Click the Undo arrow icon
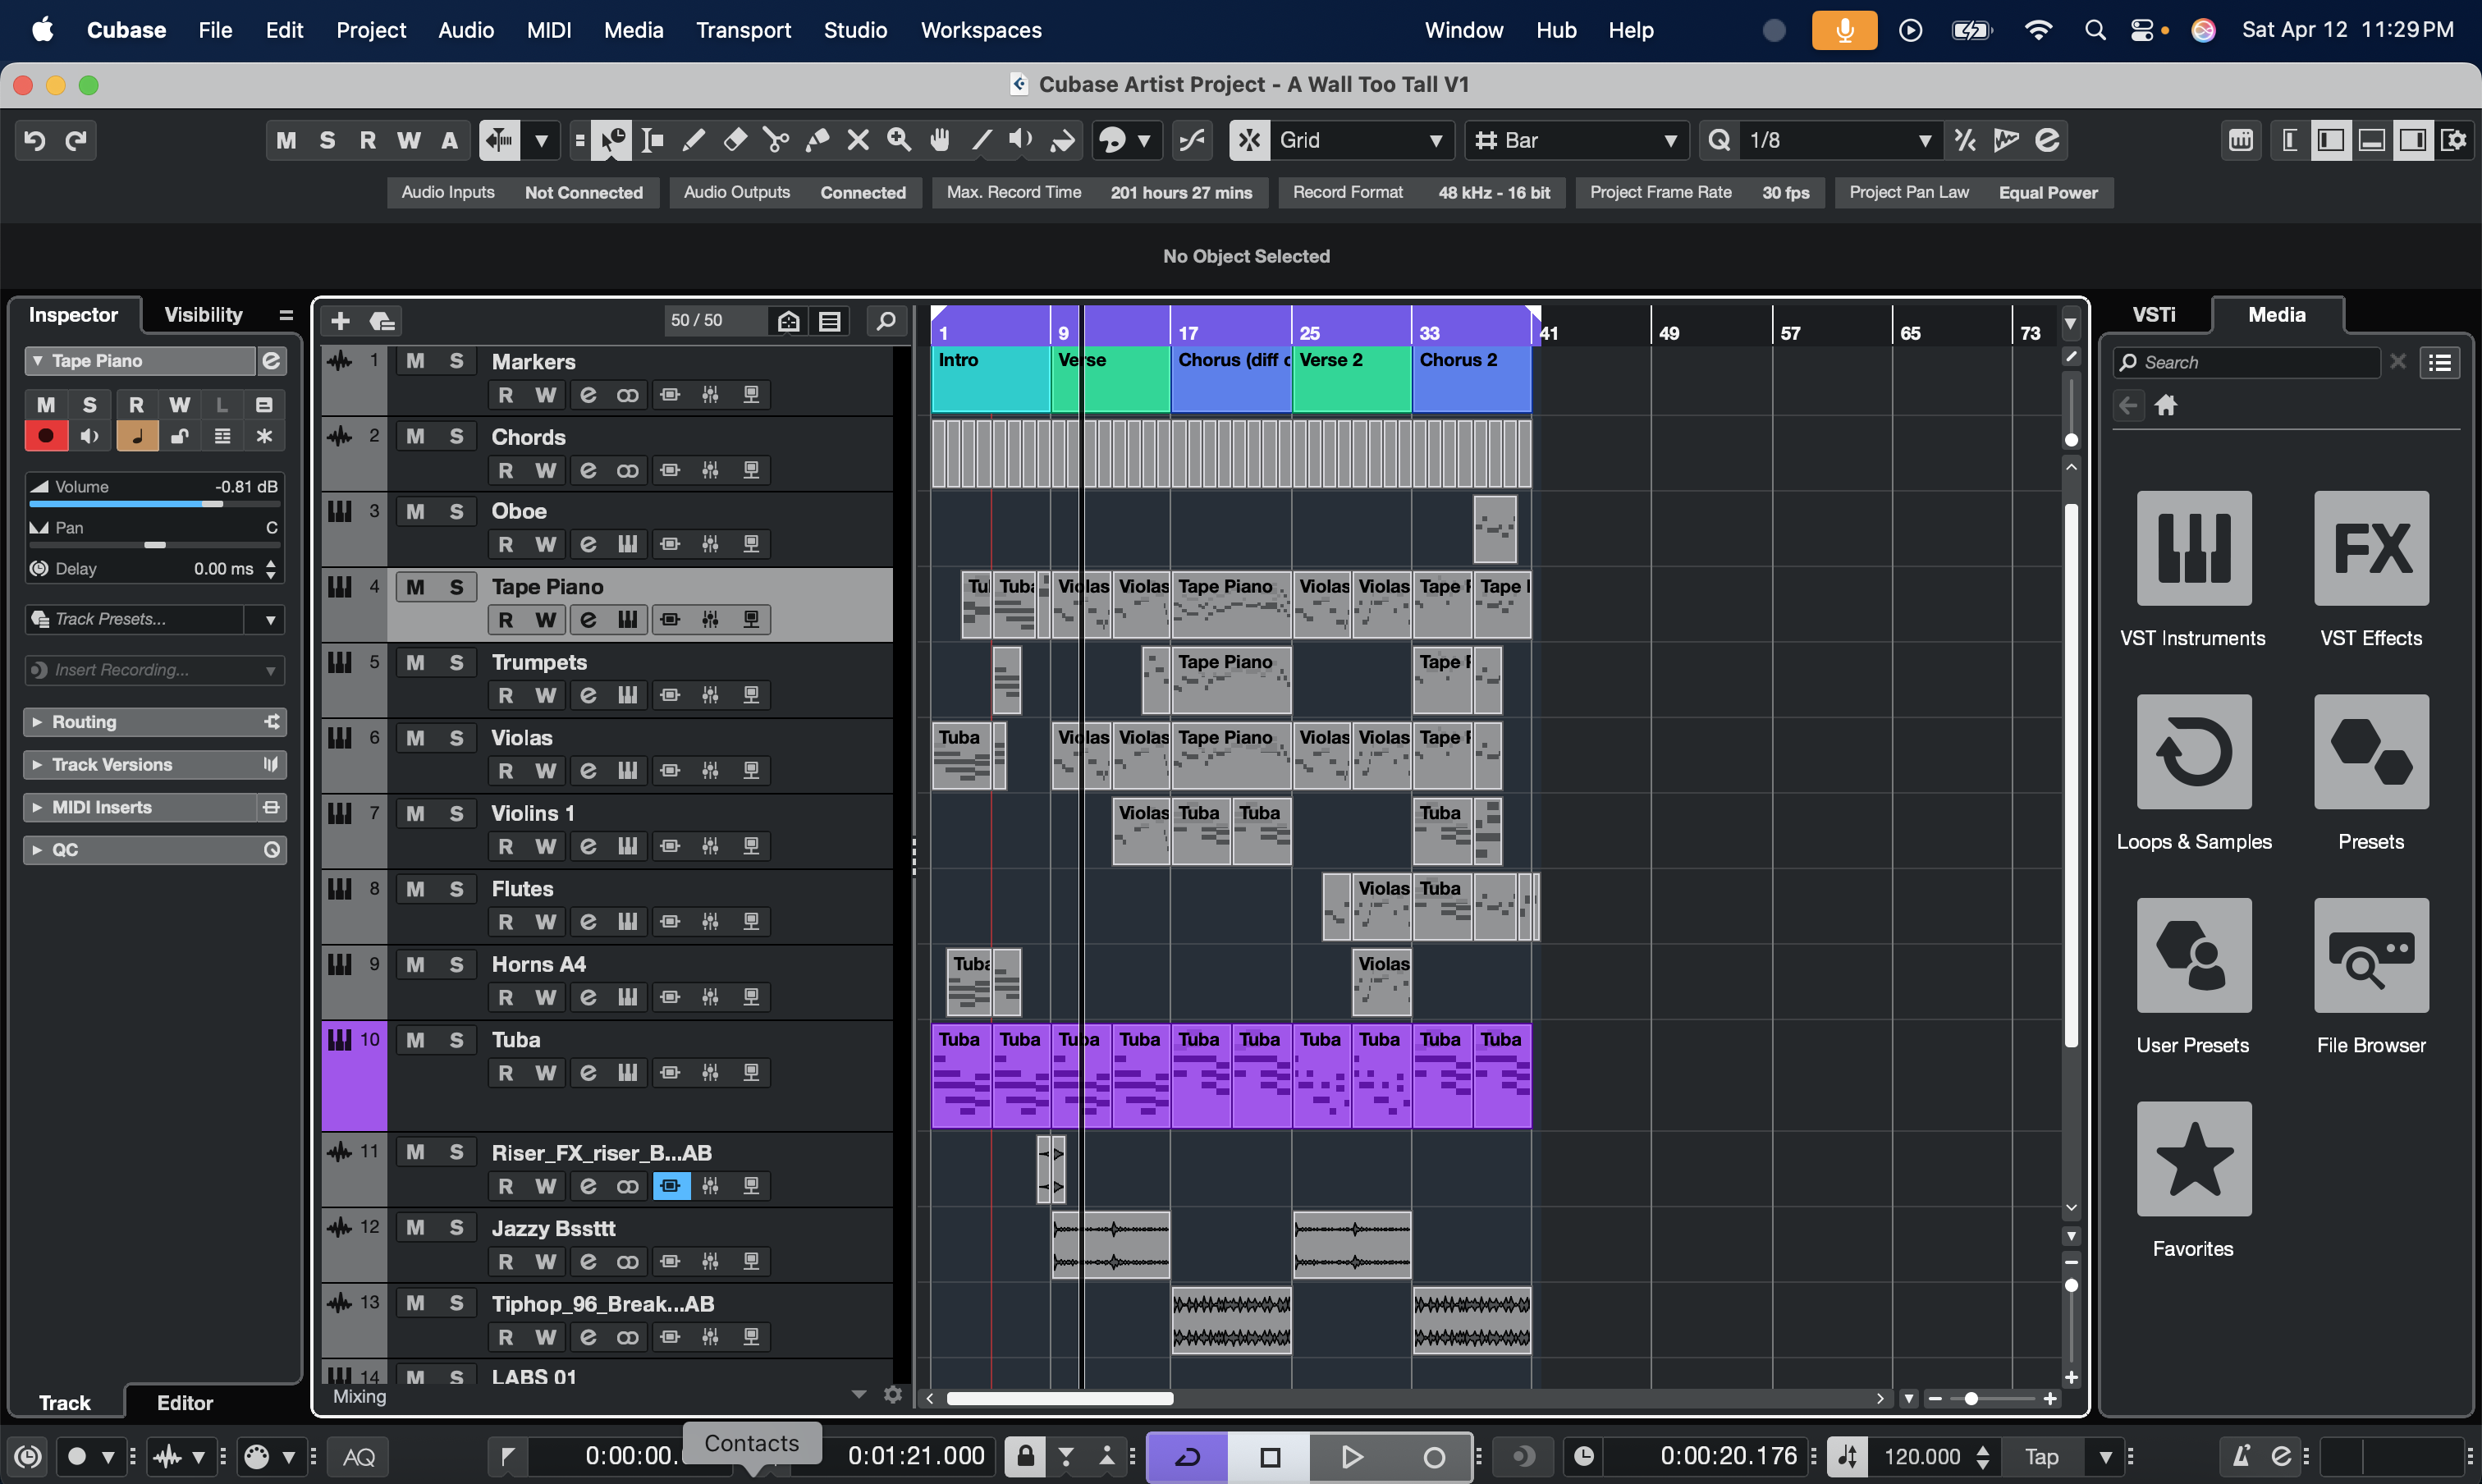The height and width of the screenshot is (1484, 2482). point(34,141)
